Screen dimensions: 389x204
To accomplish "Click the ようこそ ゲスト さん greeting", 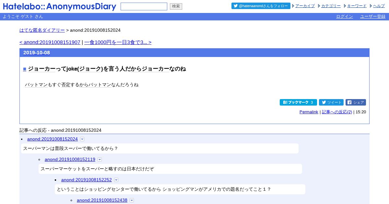I will tap(23, 17).
